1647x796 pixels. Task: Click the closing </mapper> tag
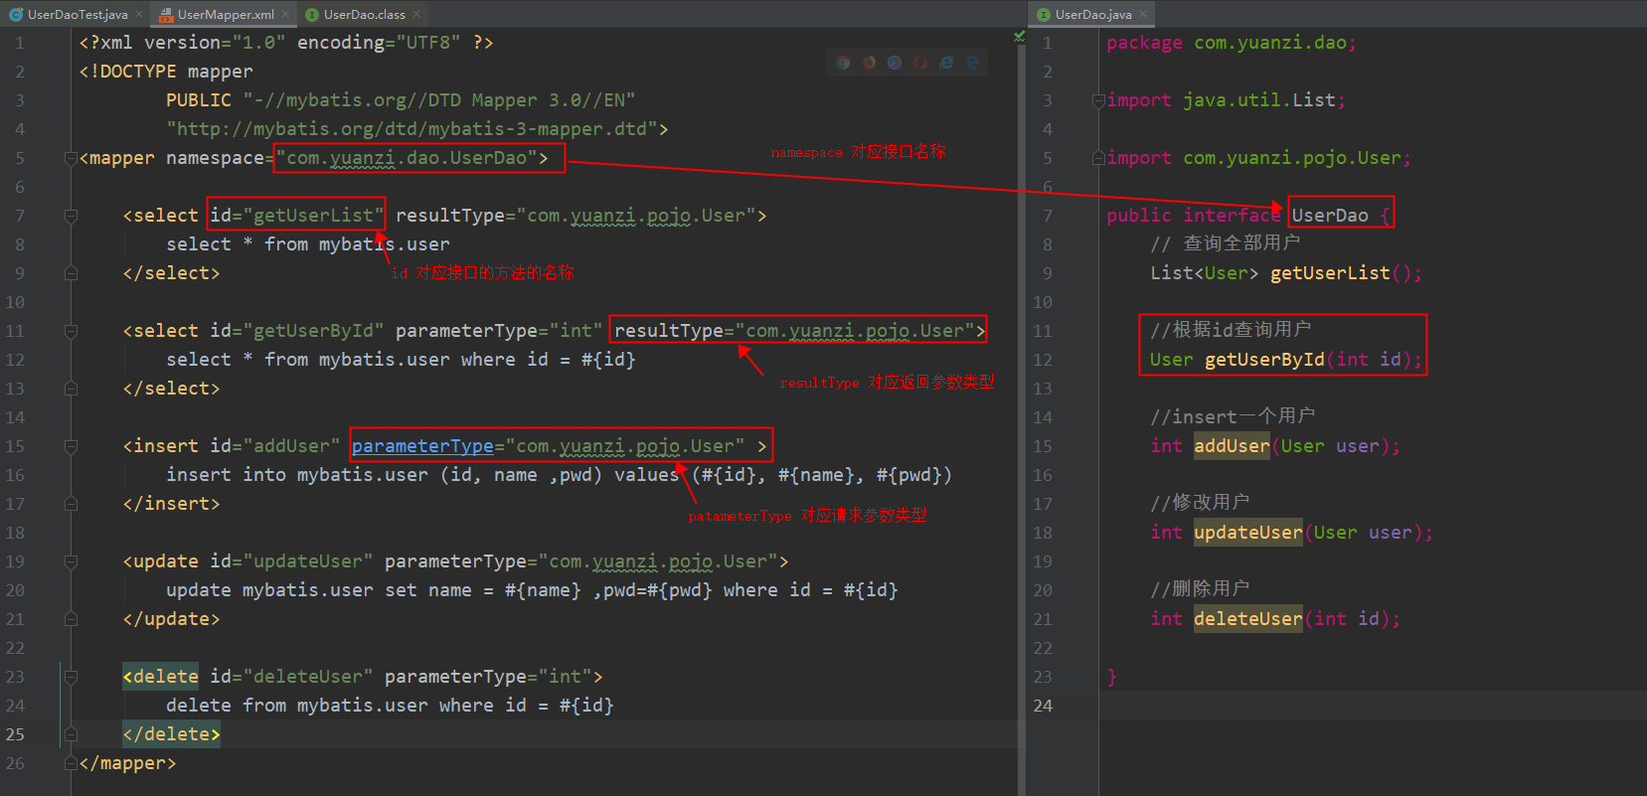point(127,763)
